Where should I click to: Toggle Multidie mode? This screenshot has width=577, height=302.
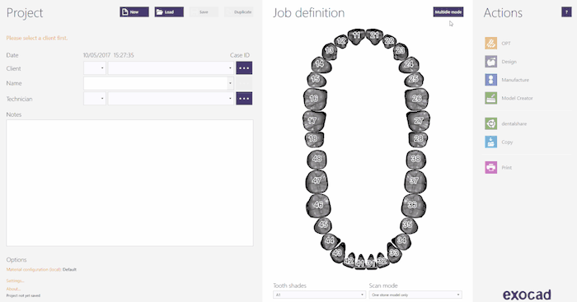[x=448, y=12]
